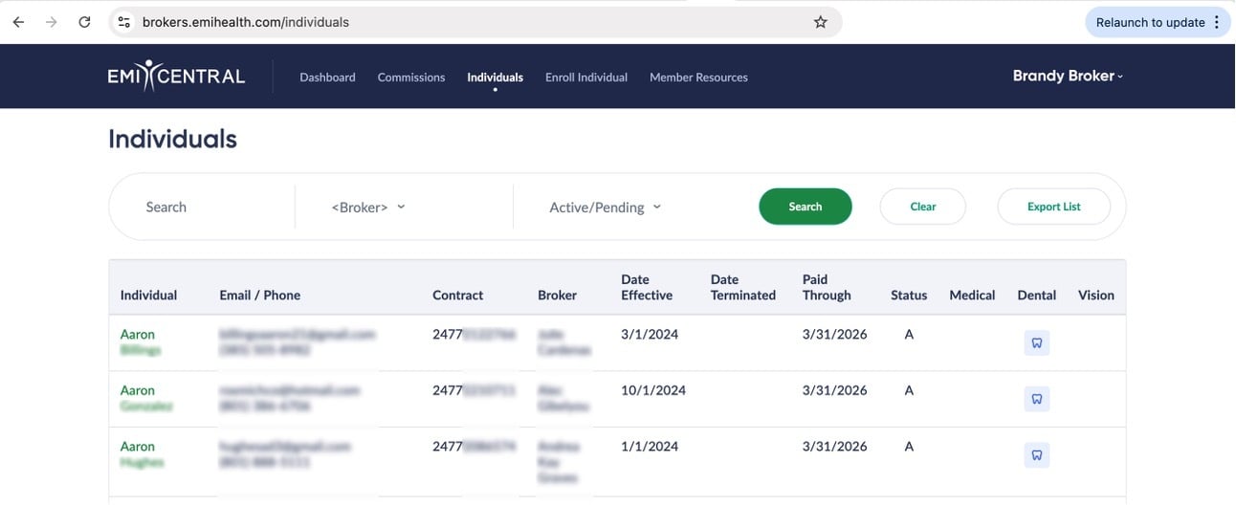Open dental plan icon for Aaron, effective 1/1/2024
Screen dimensions: 1236x505
tap(1036, 454)
